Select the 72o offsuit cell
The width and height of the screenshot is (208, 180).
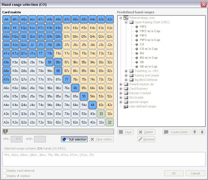[67, 122]
